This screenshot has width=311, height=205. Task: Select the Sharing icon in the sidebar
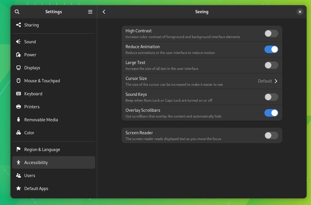18,25
